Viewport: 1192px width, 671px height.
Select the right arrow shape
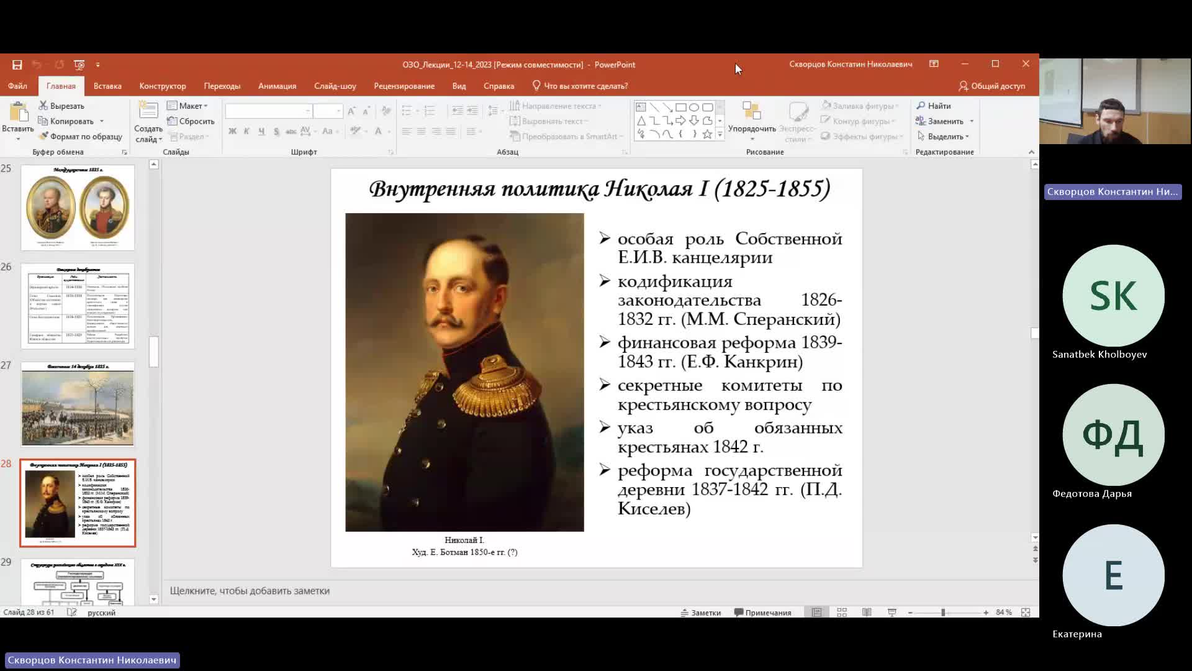click(680, 121)
